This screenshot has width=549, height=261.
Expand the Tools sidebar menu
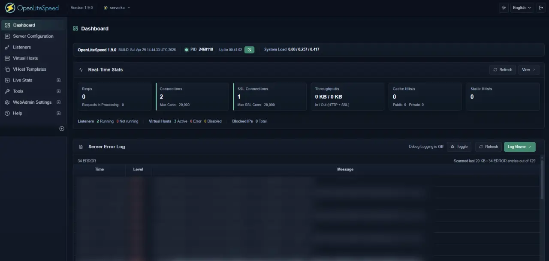click(18, 91)
